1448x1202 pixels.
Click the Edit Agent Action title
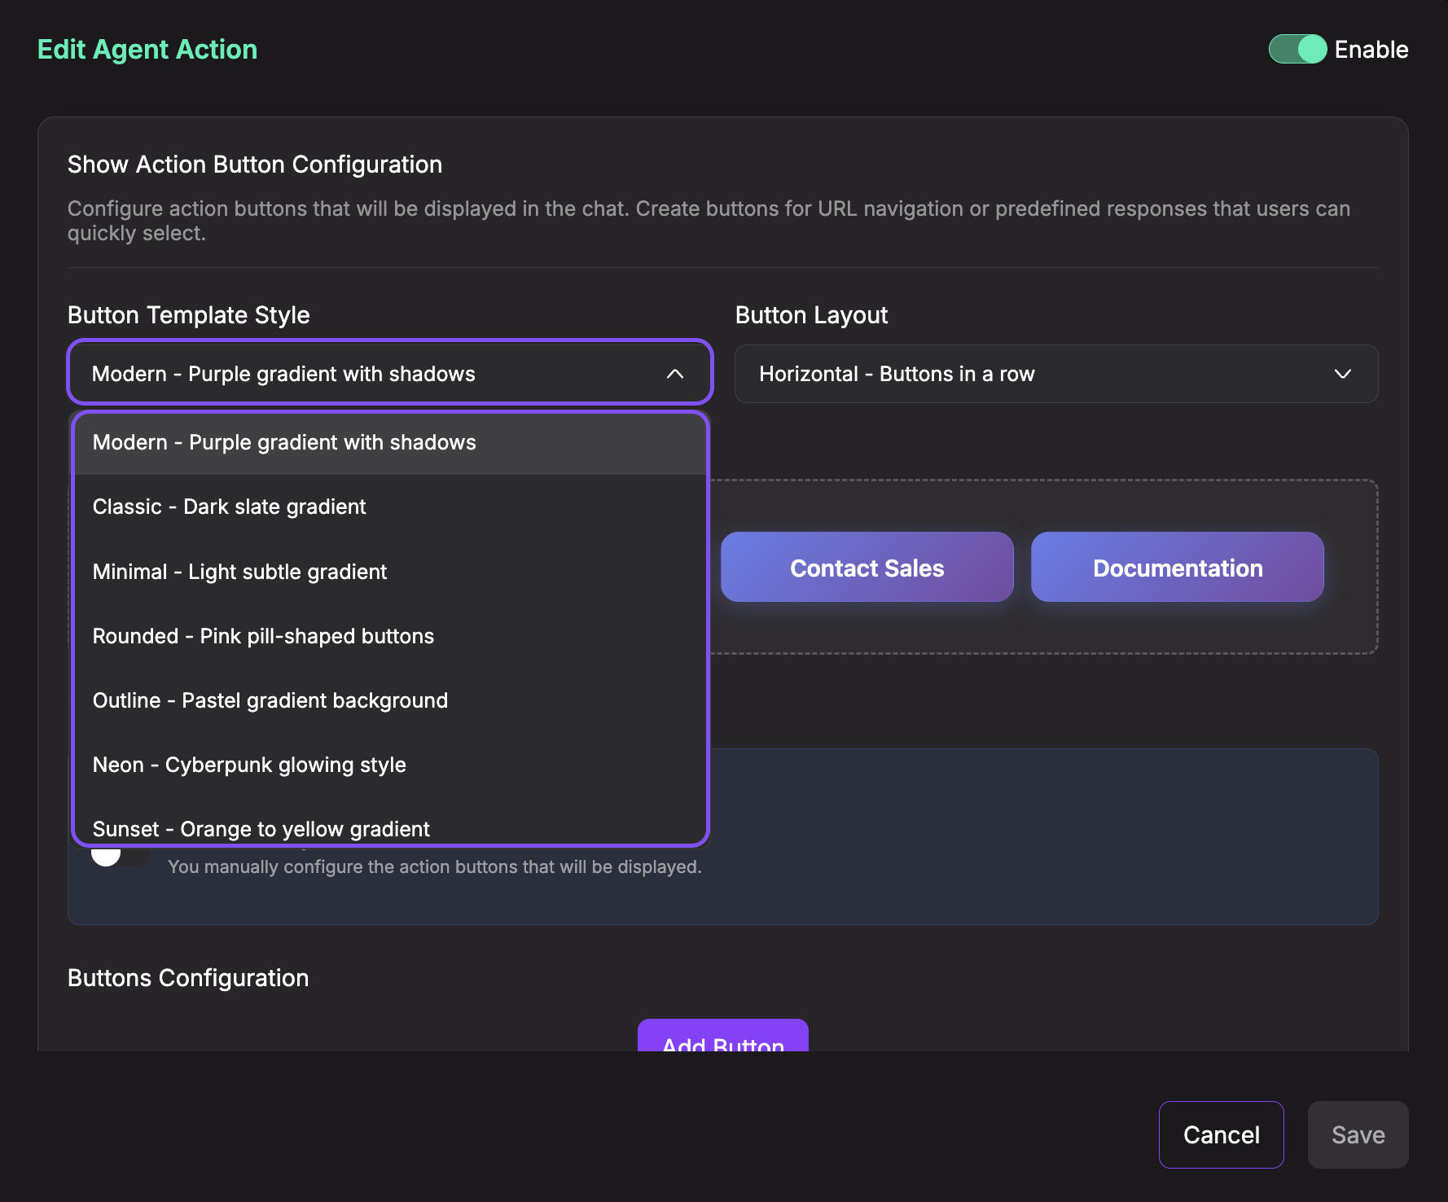[147, 50]
